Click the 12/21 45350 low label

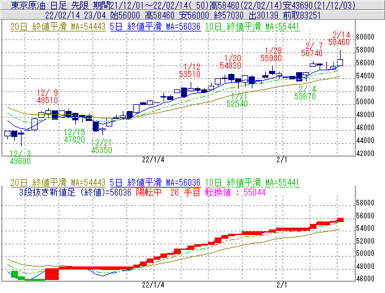pyautogui.click(x=102, y=146)
